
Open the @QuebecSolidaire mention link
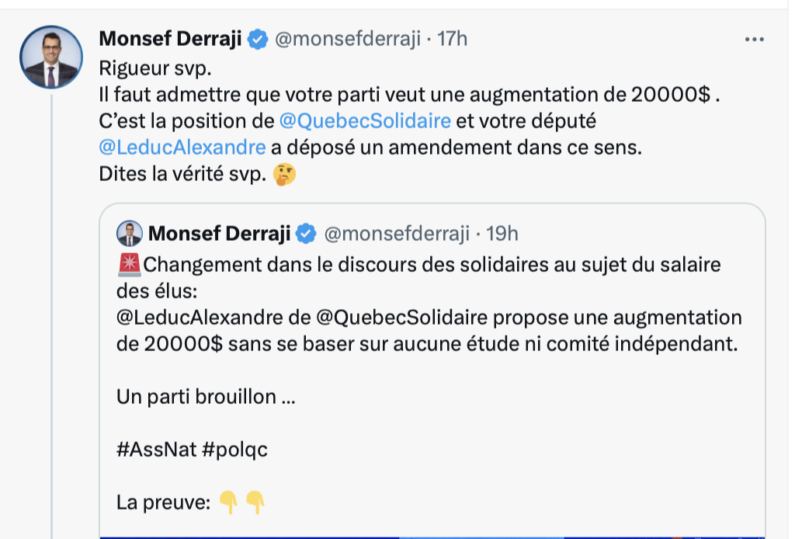[365, 121]
